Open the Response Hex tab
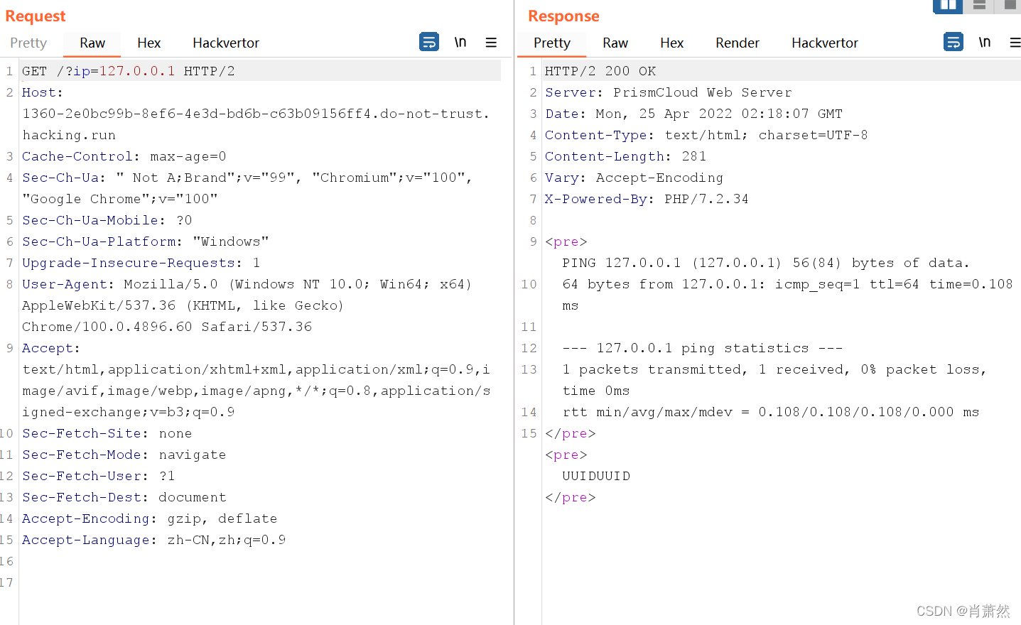This screenshot has height=625, width=1021. click(671, 43)
